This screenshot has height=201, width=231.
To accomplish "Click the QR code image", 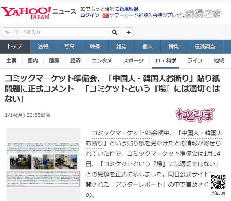I will pos(218,182).
